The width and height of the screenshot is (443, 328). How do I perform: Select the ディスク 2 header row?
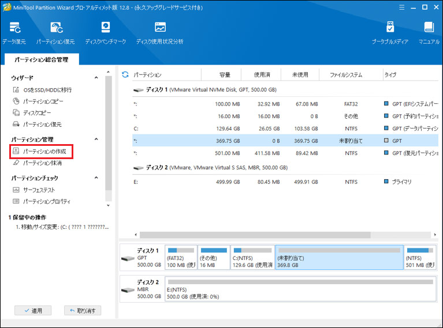coord(285,168)
